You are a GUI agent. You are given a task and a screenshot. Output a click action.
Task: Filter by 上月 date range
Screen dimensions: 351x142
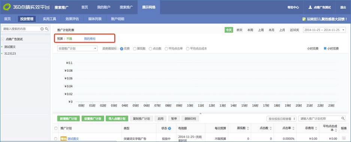[x=282, y=30]
